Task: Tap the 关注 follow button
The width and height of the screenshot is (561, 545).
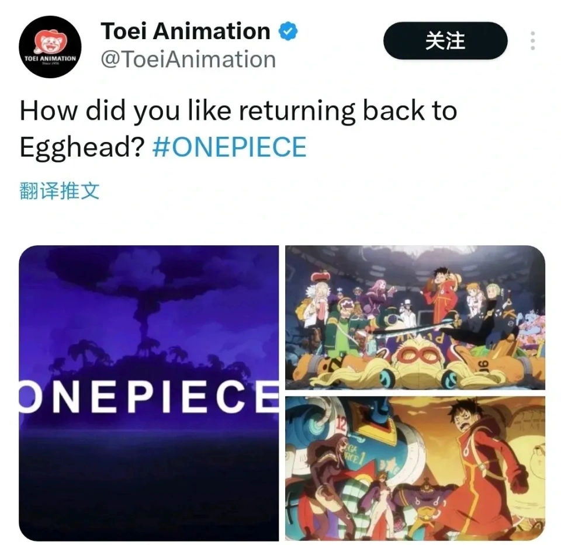Action: click(x=445, y=40)
